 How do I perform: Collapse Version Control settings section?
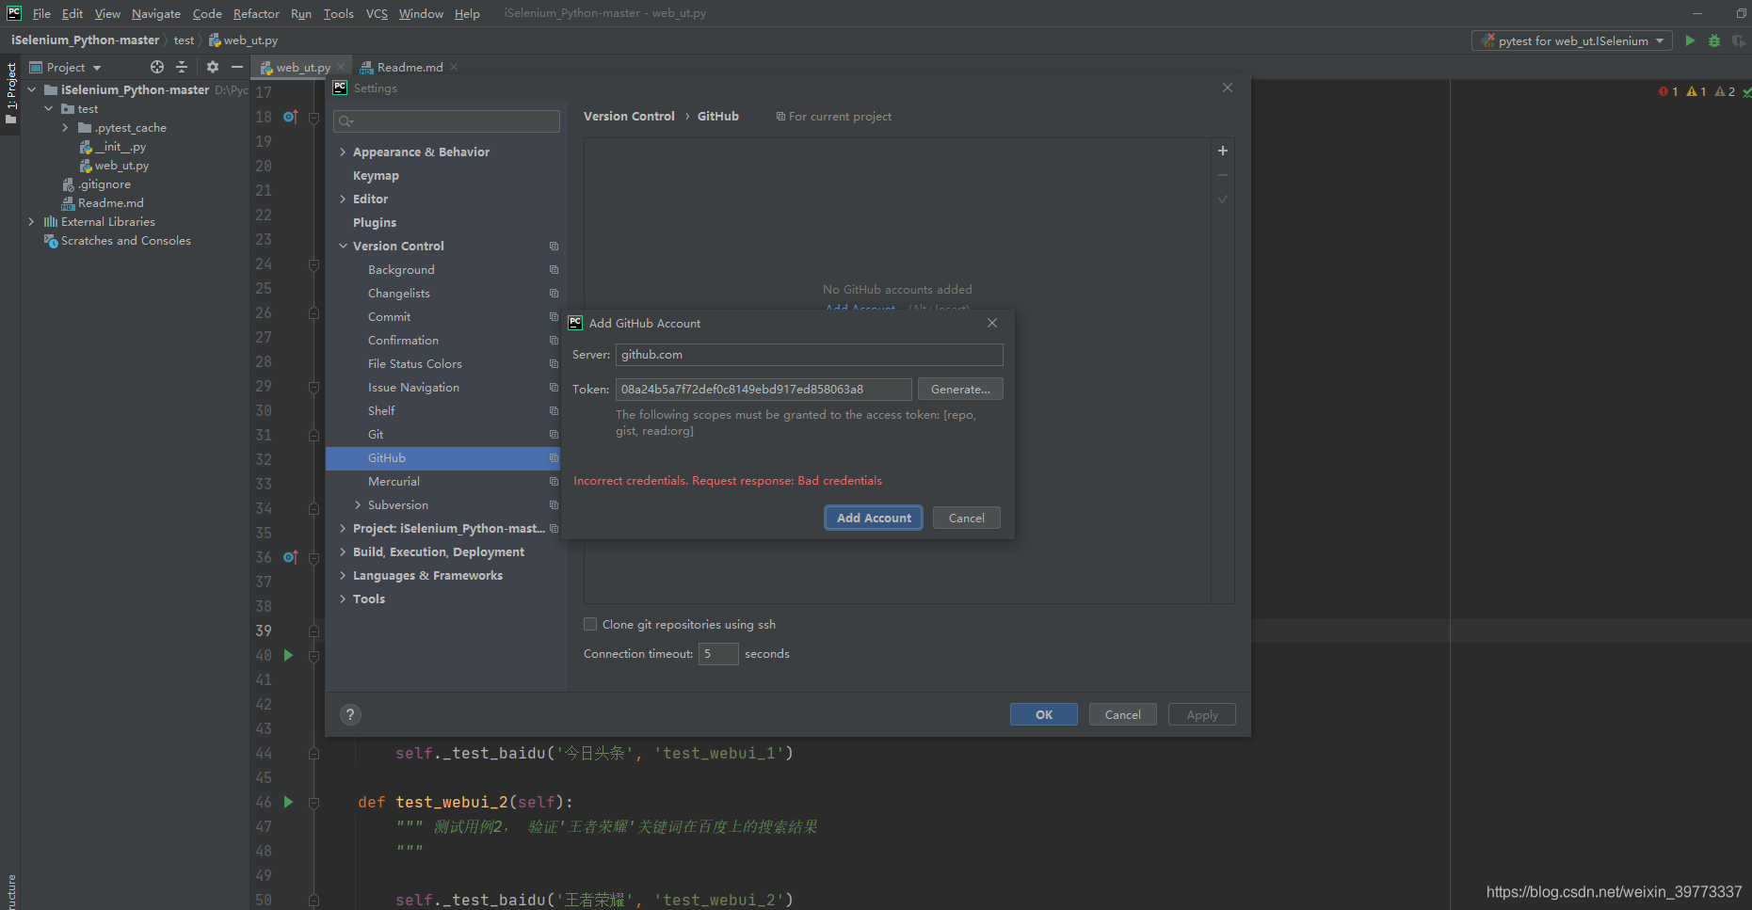click(343, 246)
